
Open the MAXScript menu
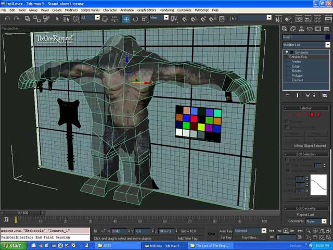(x=202, y=10)
